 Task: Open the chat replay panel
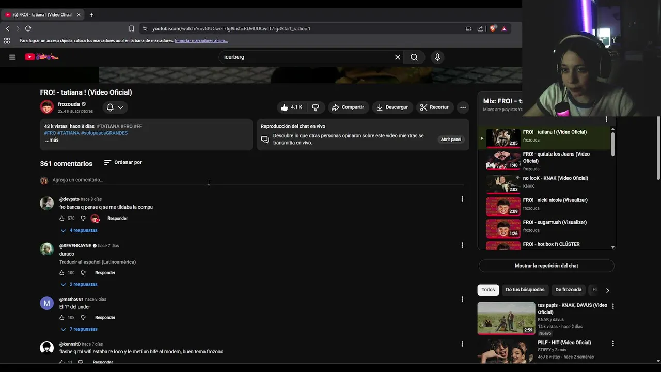click(x=451, y=139)
